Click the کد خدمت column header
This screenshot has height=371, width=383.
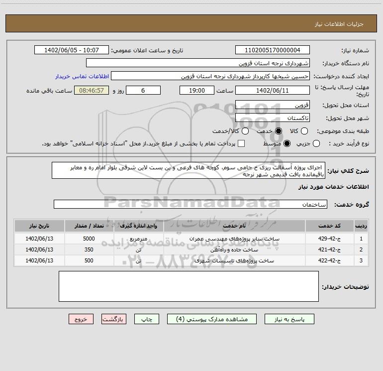pyautogui.click(x=329, y=226)
